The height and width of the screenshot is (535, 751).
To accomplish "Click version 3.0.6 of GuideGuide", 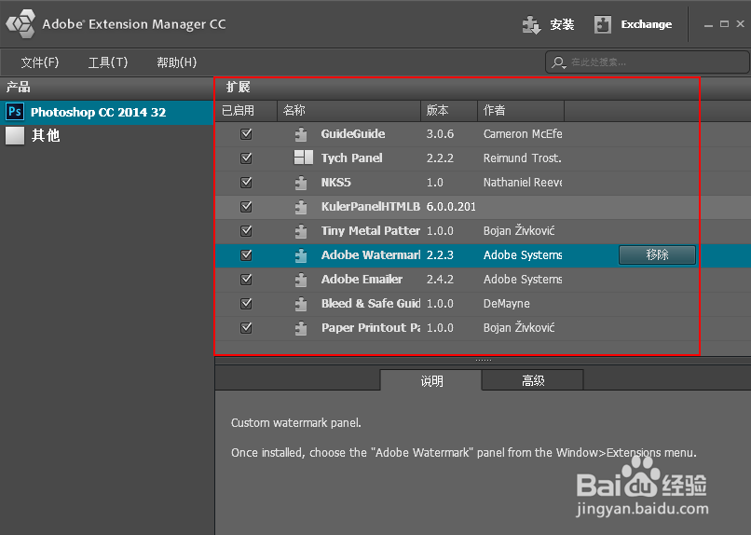I will tap(440, 134).
